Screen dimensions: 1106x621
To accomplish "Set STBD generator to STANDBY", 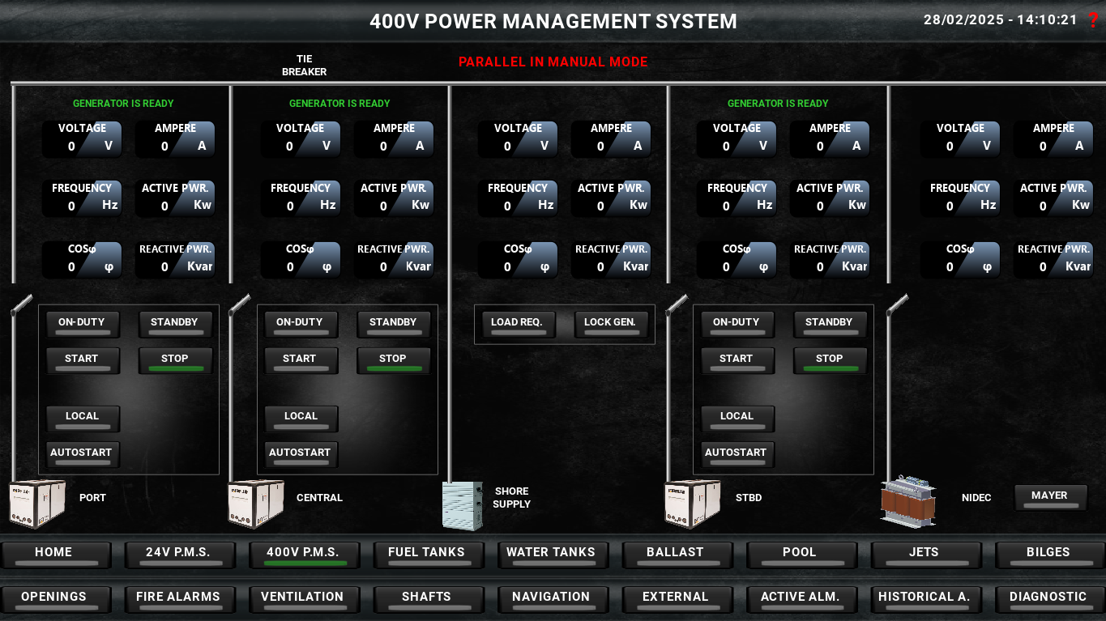I will (x=830, y=325).
